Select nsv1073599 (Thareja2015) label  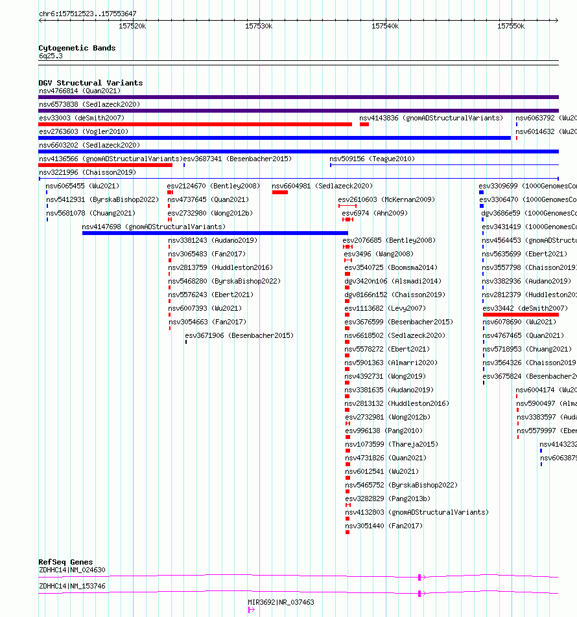point(392,444)
